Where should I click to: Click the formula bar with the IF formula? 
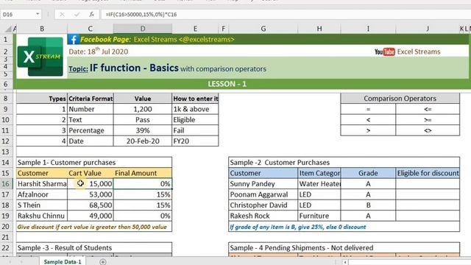pyautogui.click(x=286, y=14)
